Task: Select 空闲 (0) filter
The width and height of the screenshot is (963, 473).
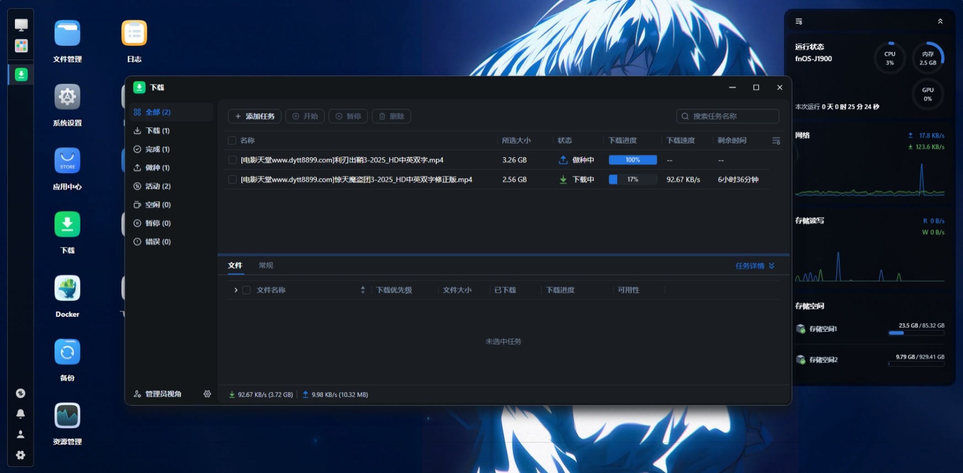Action: [x=172, y=205]
